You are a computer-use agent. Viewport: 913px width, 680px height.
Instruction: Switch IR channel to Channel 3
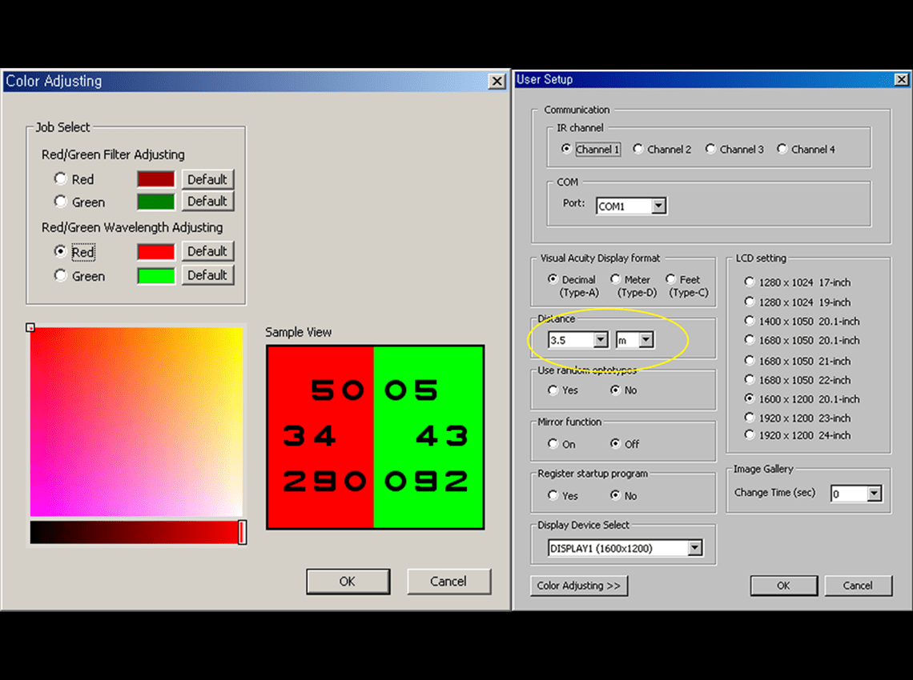coord(710,149)
